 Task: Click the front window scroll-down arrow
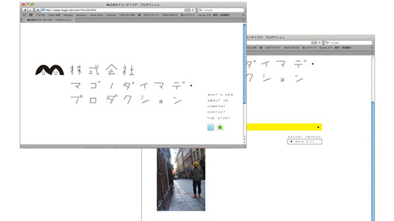pyautogui.click(x=244, y=142)
